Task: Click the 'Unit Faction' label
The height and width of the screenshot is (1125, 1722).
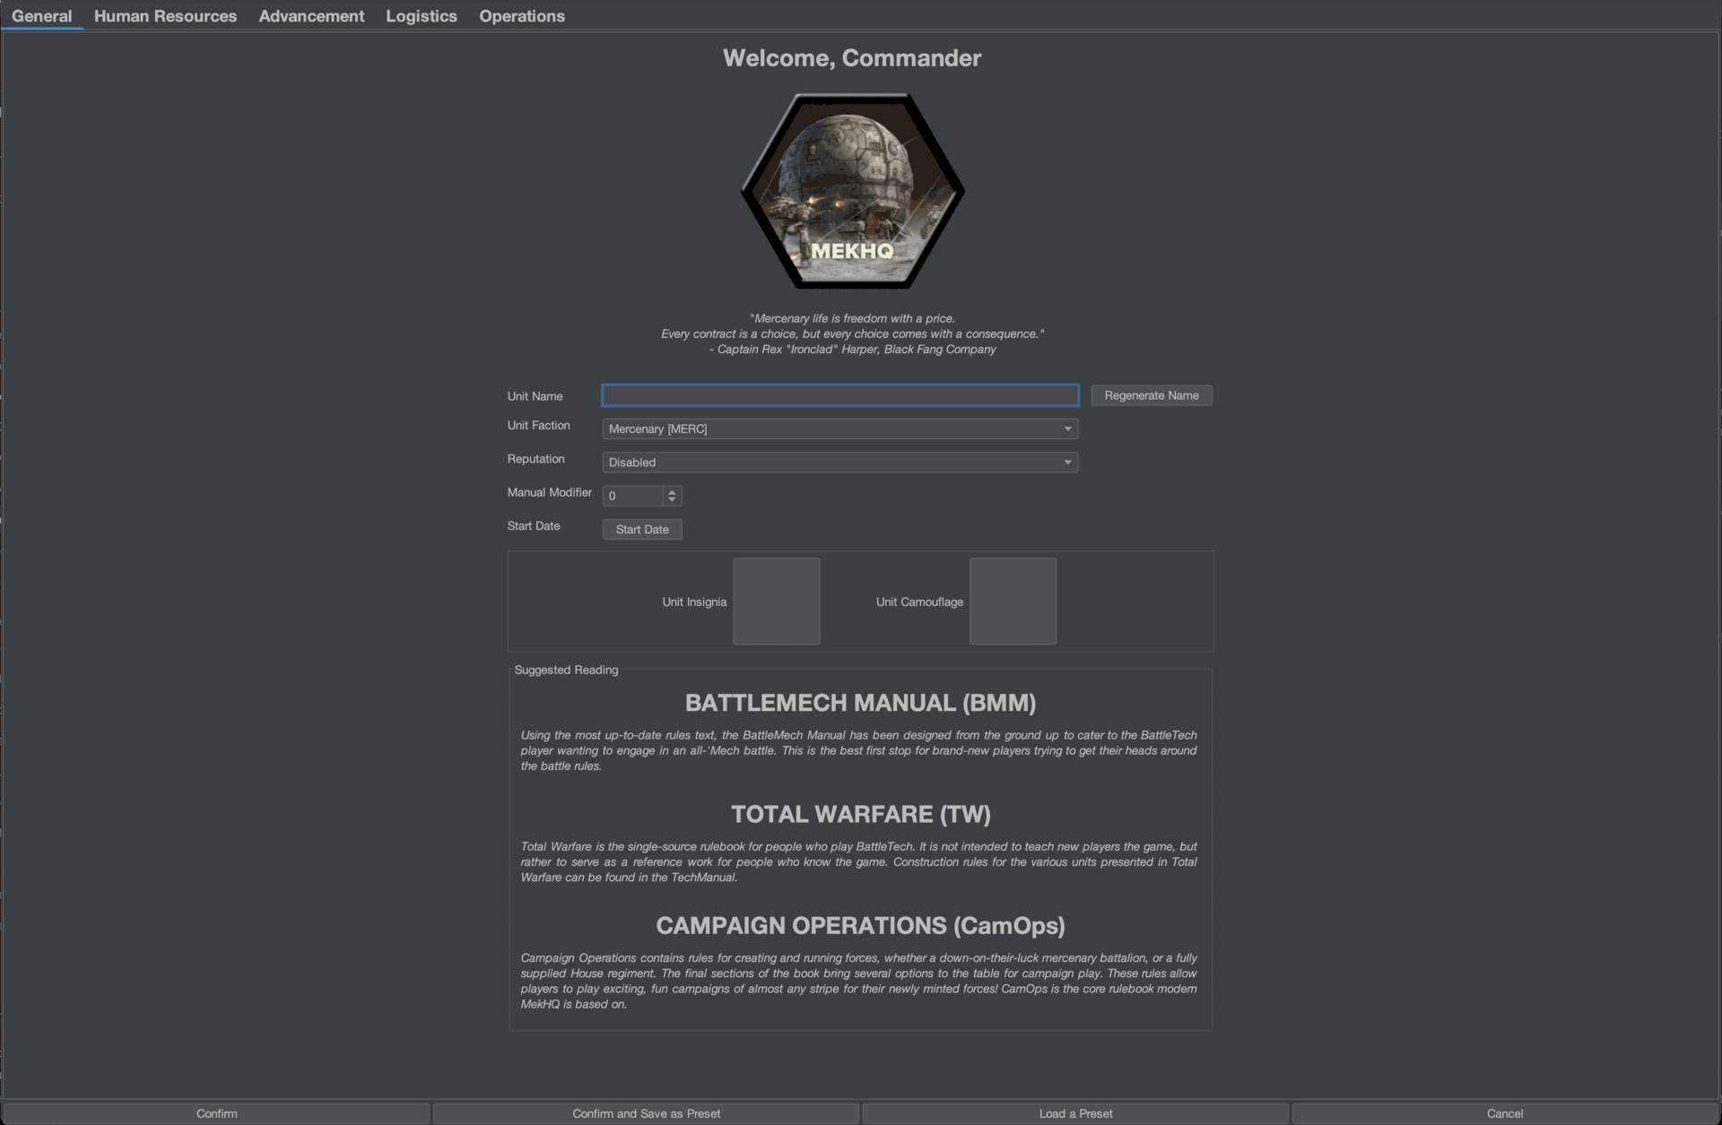Action: pos(539,426)
